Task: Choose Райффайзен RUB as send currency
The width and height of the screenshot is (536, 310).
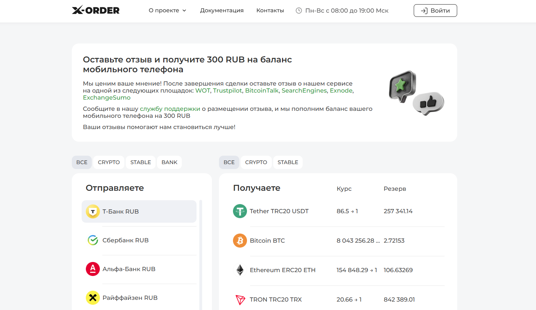Action: click(139, 298)
